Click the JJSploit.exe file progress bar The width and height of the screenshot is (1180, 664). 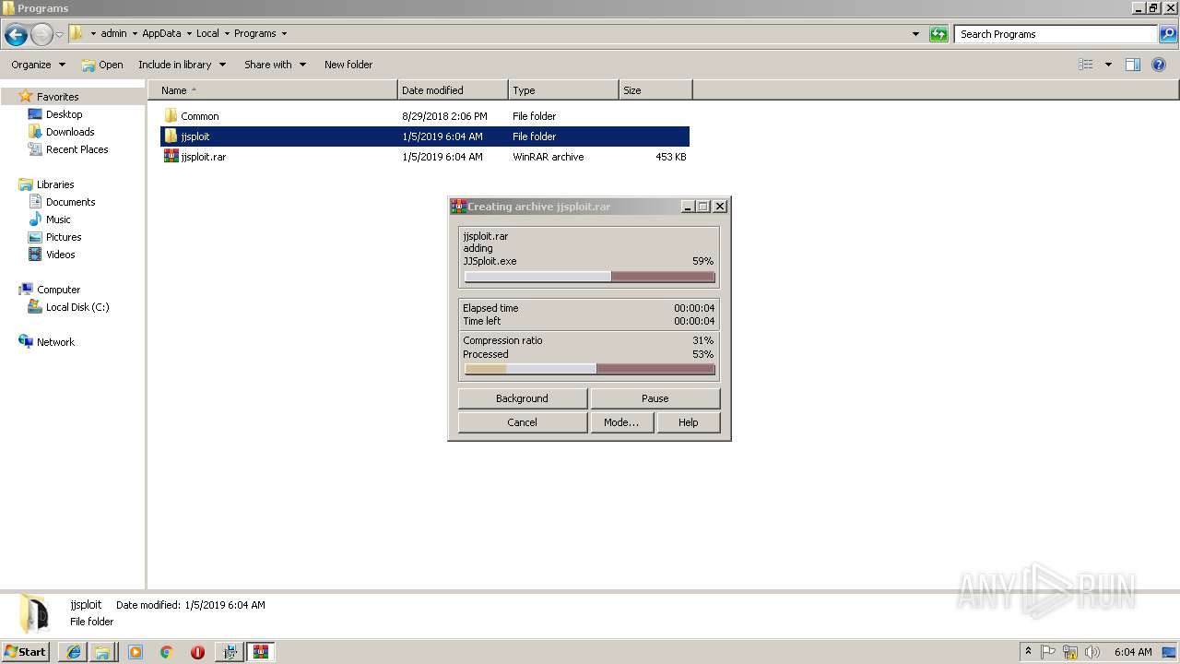590,277
